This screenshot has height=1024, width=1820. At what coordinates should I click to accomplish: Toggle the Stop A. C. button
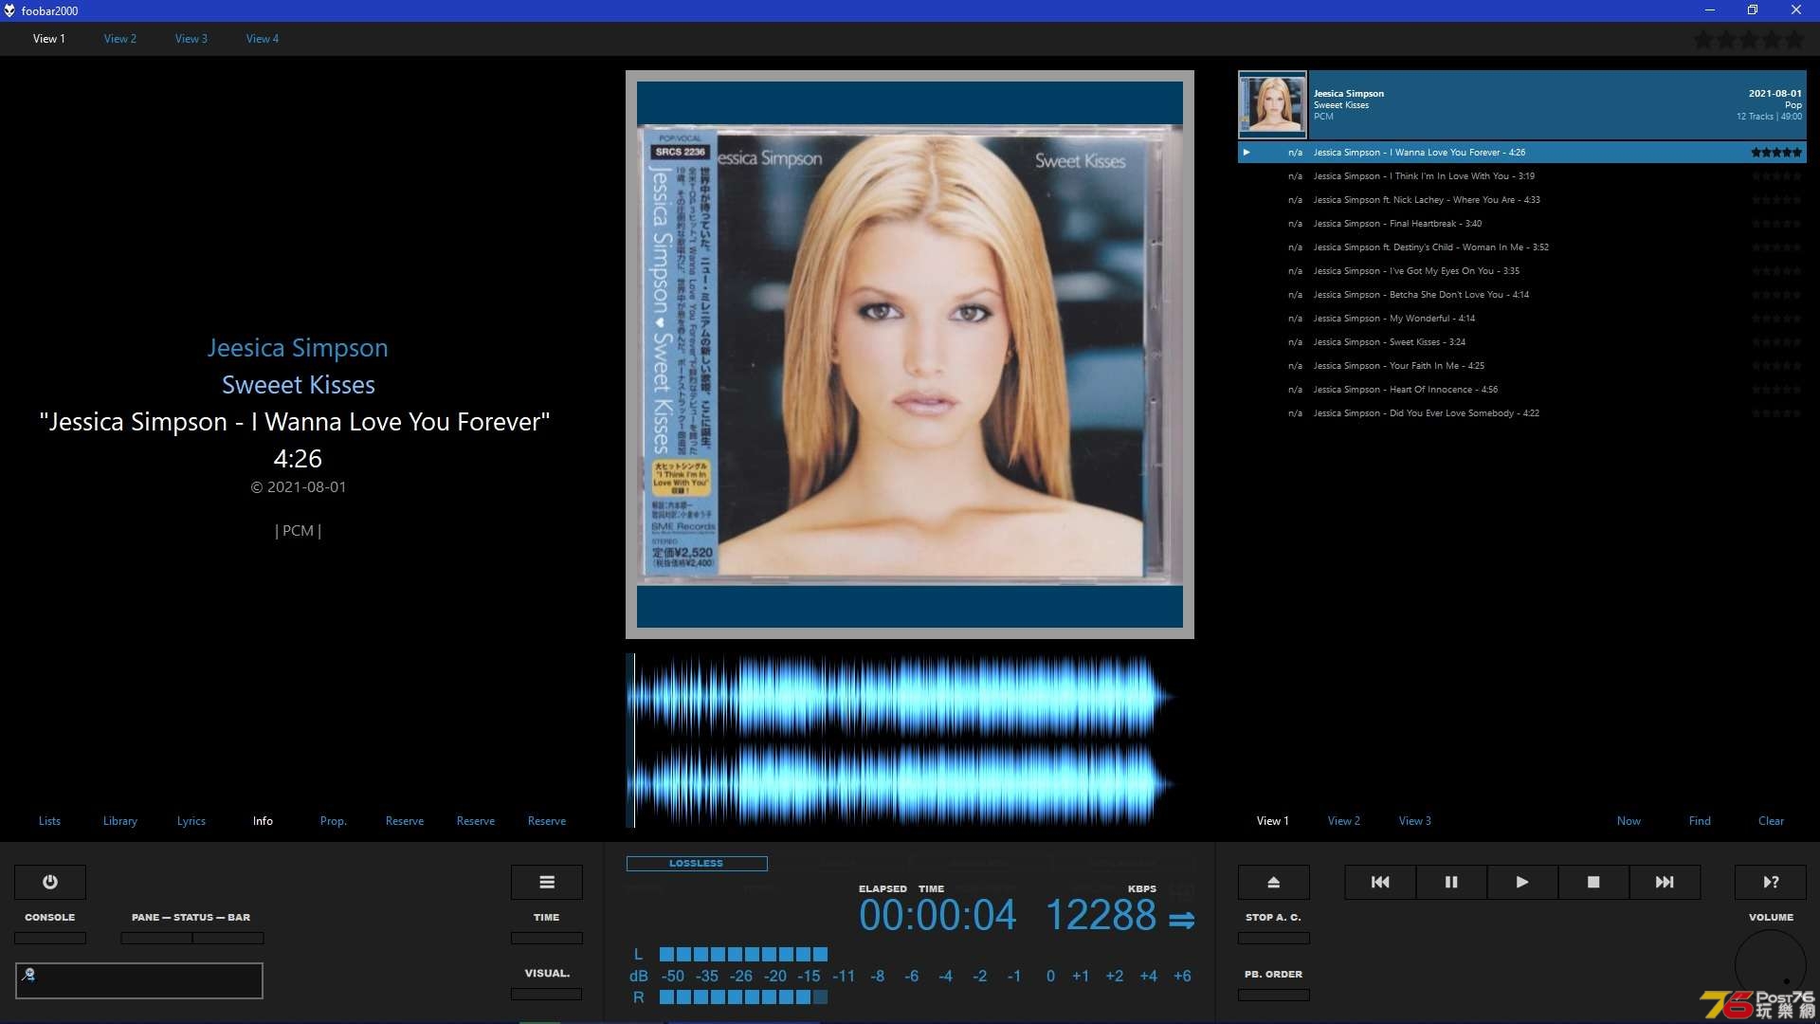(1274, 938)
